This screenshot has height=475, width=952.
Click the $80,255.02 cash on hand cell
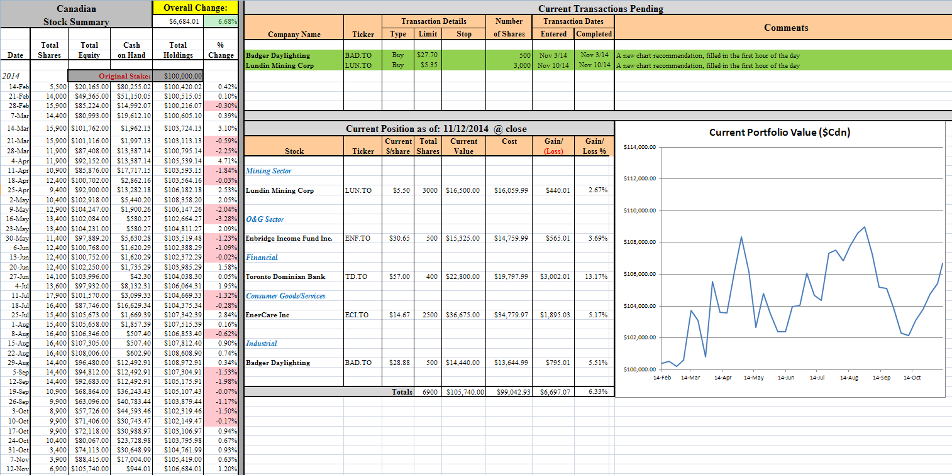(x=132, y=87)
